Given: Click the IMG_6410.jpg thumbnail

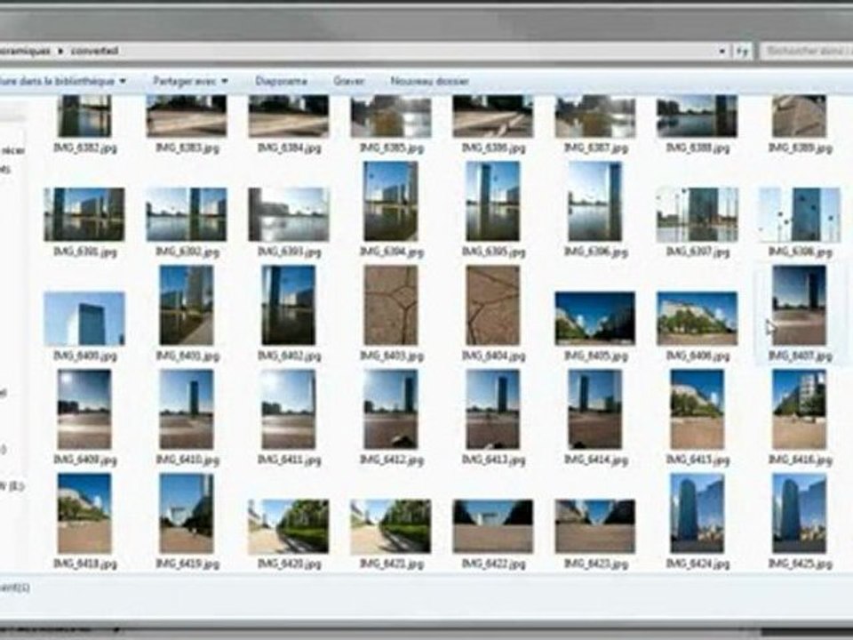Looking at the screenshot, I should [187, 409].
